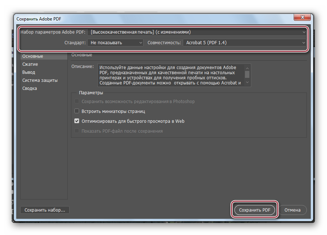Go to the Система защиты section

coord(40,80)
